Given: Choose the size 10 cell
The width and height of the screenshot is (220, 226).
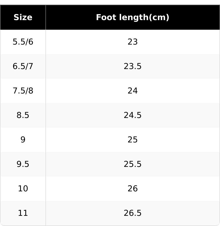Looking at the screenshot, I should (x=23, y=189).
